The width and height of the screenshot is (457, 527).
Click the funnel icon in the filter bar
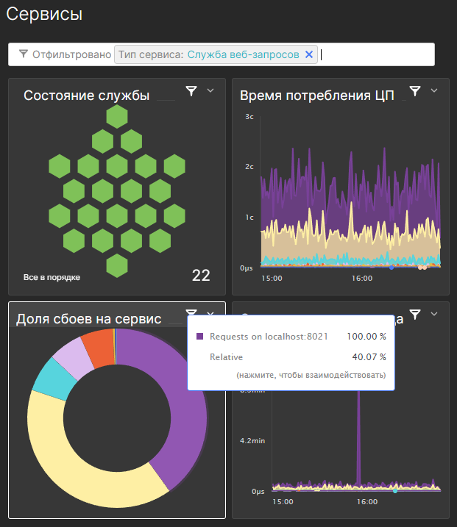click(24, 54)
